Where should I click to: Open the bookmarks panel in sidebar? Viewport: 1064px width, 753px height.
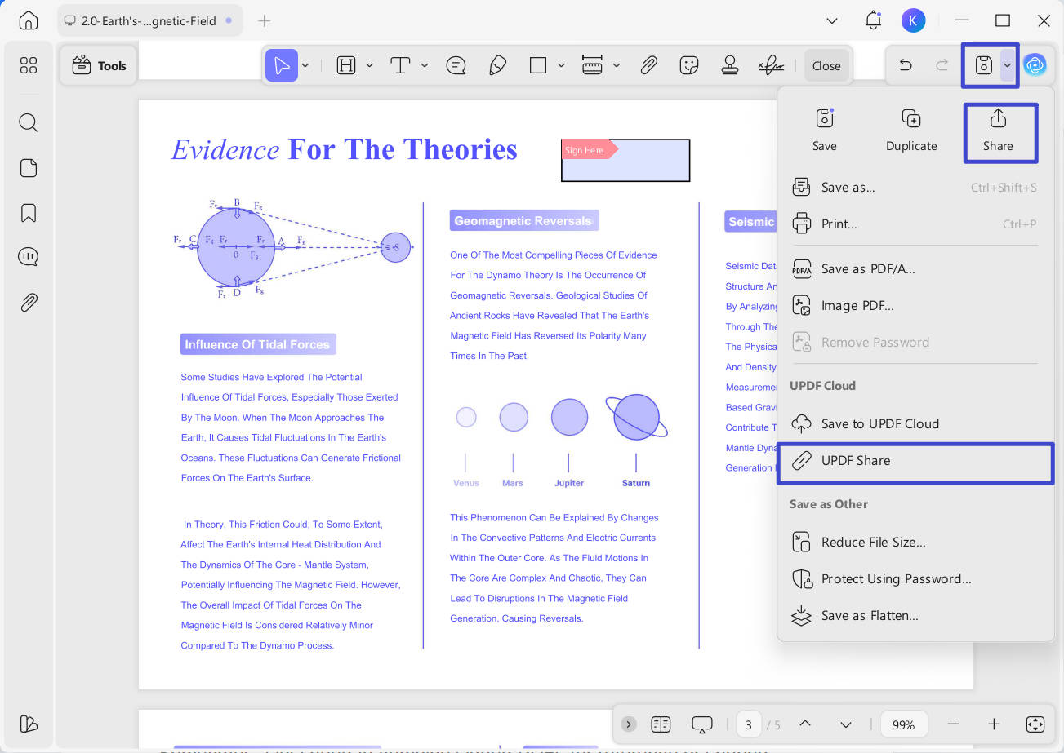29,213
